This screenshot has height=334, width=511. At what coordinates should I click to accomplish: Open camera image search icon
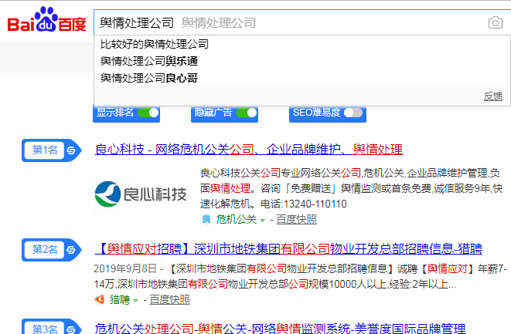(495, 23)
